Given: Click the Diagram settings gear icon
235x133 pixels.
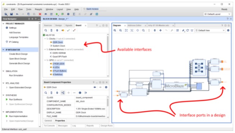Looking at the screenshot, I should pos(228,30).
